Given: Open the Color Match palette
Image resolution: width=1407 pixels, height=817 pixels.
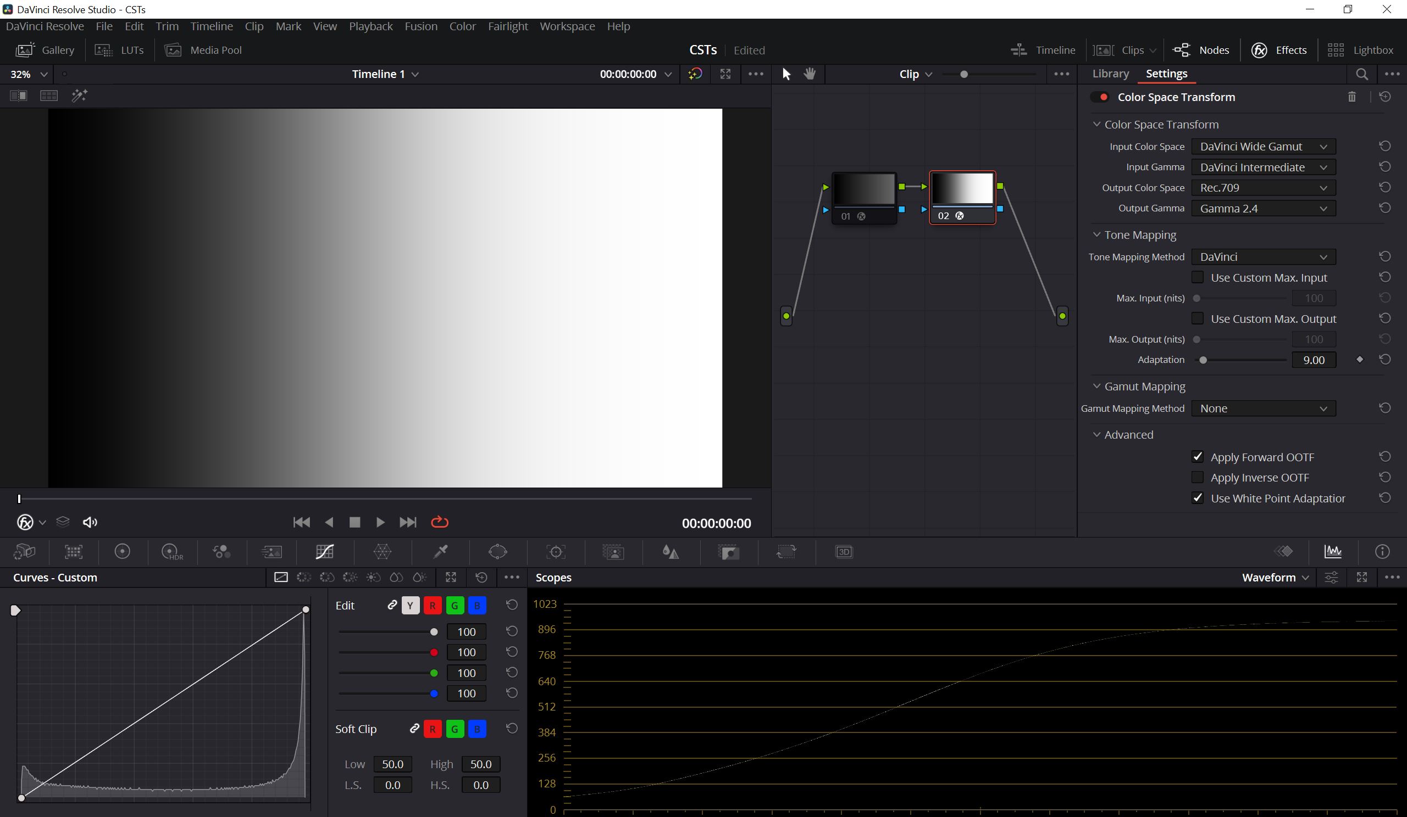Looking at the screenshot, I should (x=74, y=552).
